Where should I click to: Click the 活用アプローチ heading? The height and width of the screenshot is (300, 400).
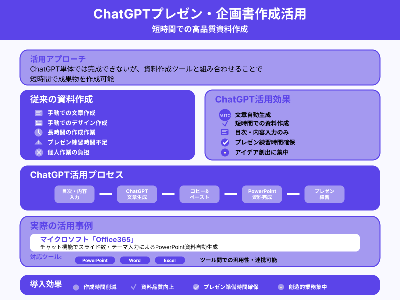point(58,59)
